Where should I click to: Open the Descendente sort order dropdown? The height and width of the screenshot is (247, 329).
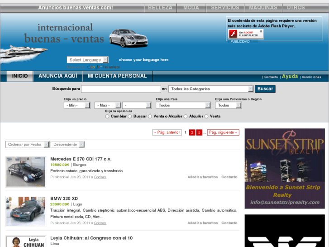pyautogui.click(x=67, y=145)
